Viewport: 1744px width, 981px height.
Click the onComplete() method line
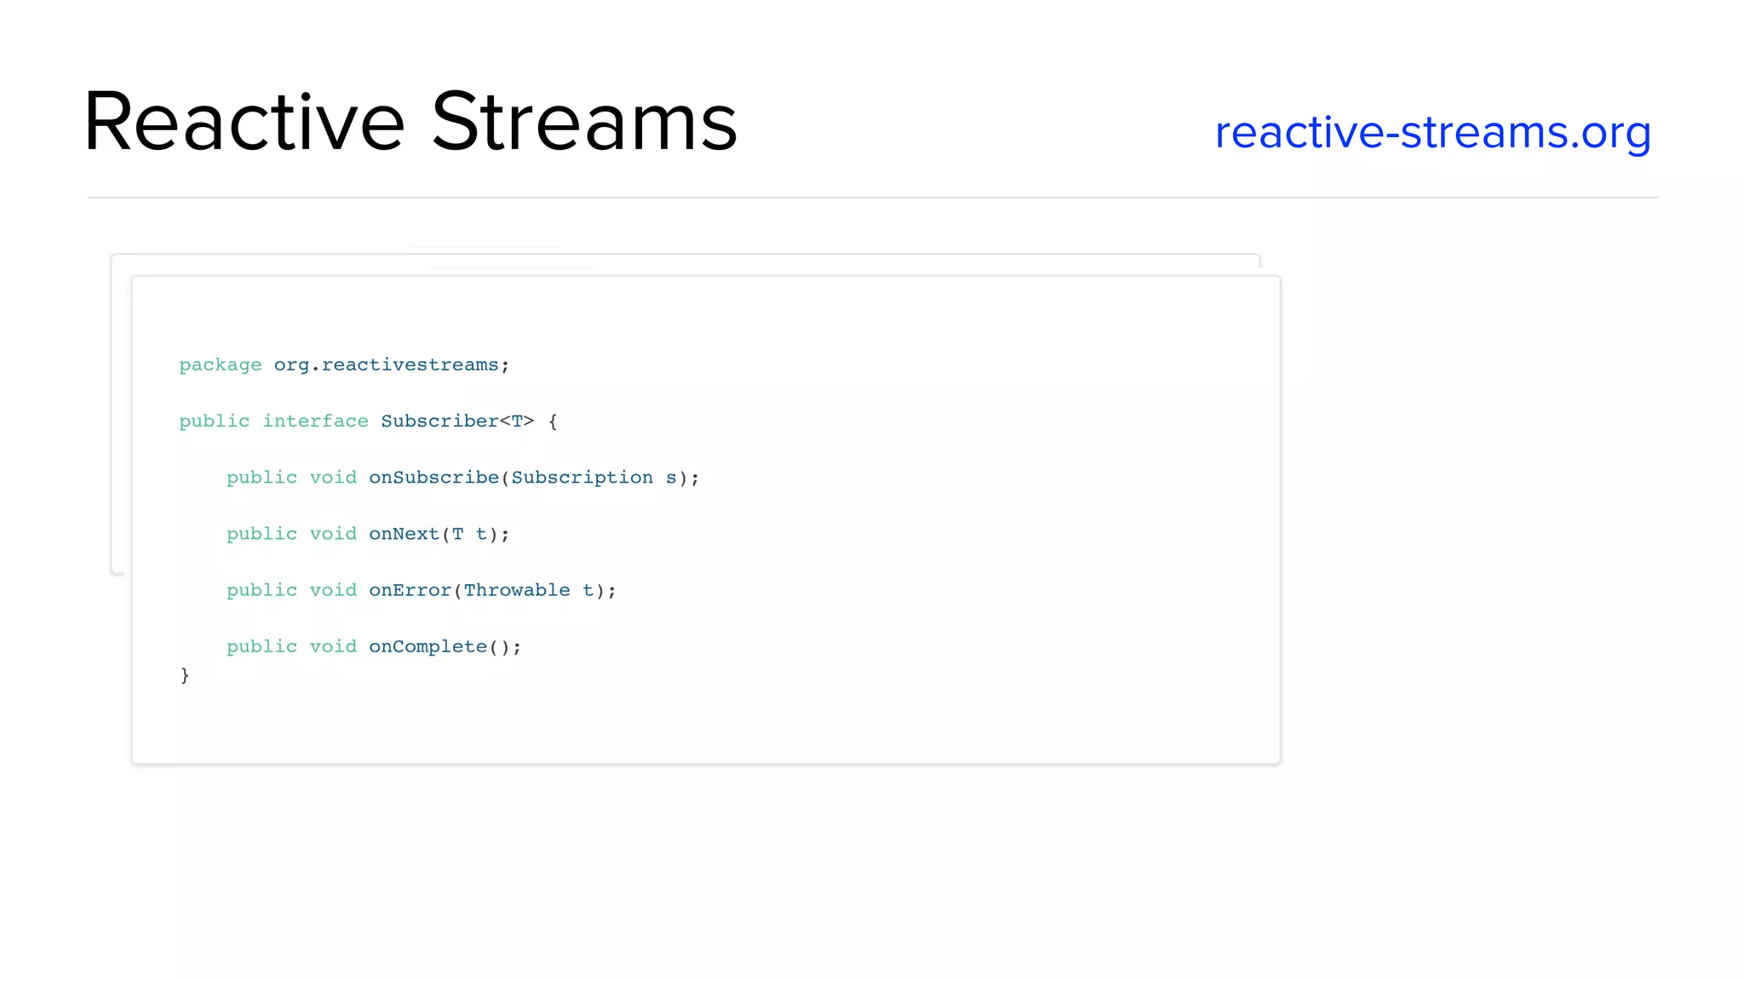click(x=374, y=646)
